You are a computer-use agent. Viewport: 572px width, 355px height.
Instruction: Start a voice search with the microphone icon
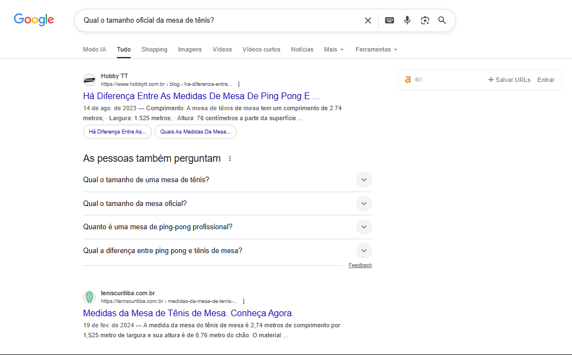click(x=407, y=20)
